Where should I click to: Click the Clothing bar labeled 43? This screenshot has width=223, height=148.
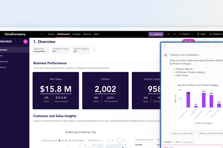tap(196, 106)
